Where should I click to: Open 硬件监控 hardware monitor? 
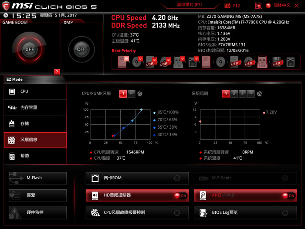(x=38, y=213)
